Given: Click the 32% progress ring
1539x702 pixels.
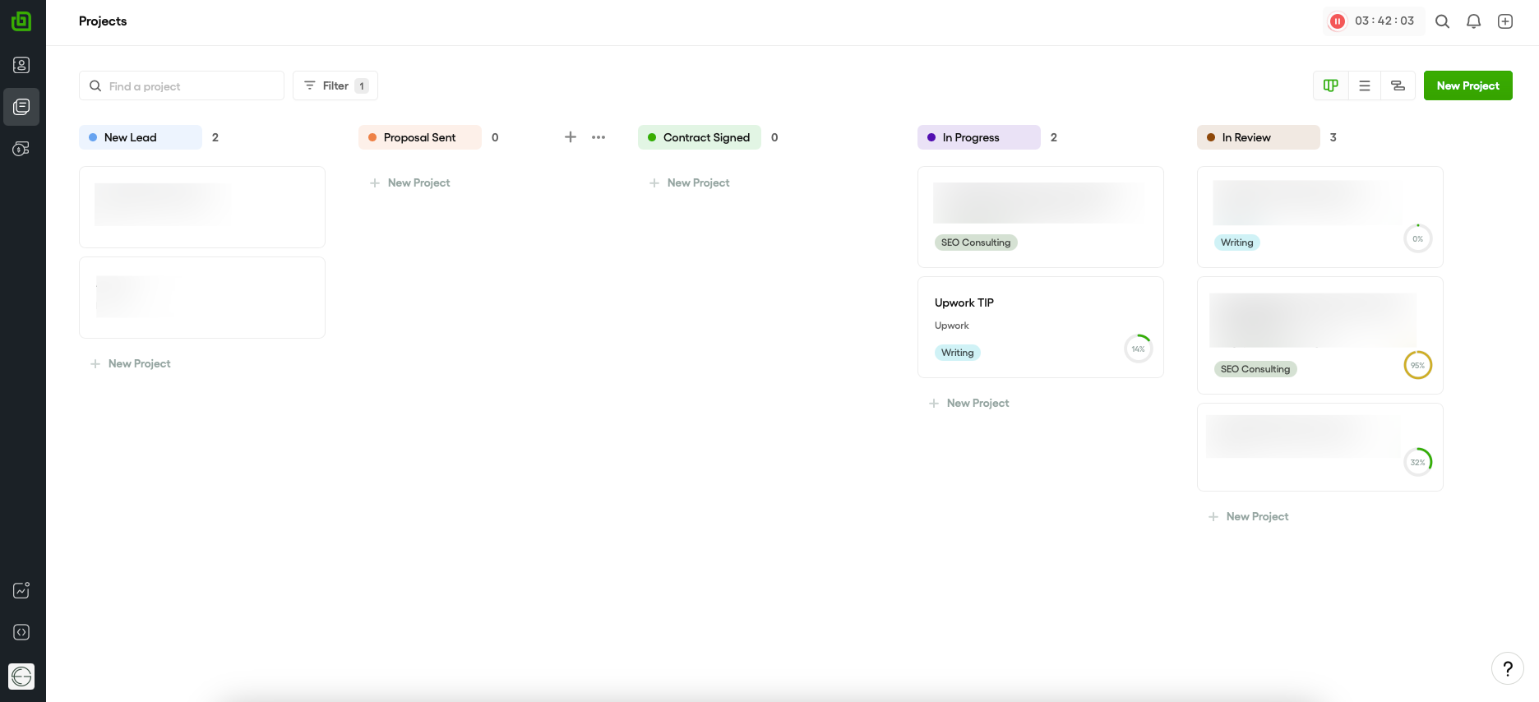Looking at the screenshot, I should pyautogui.click(x=1418, y=462).
